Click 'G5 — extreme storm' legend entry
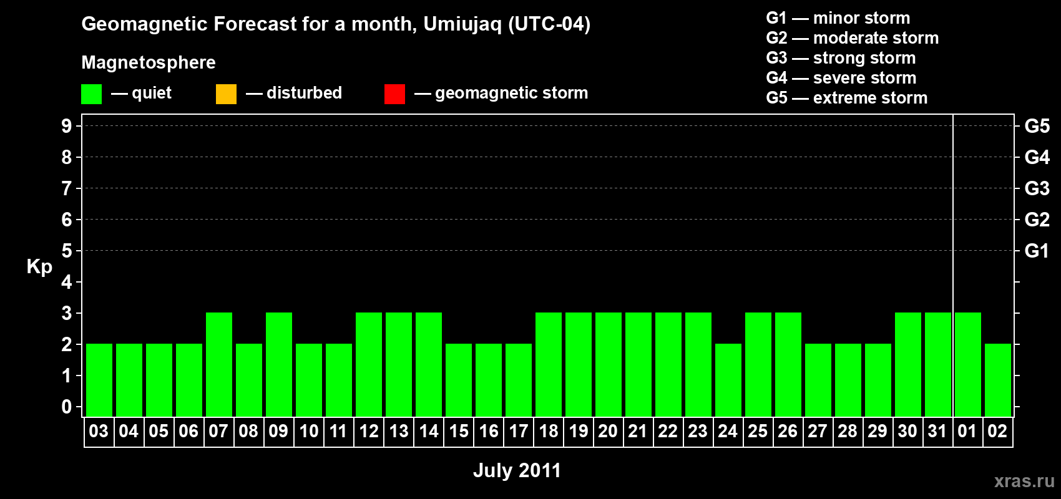This screenshot has height=499, width=1061. 846,98
